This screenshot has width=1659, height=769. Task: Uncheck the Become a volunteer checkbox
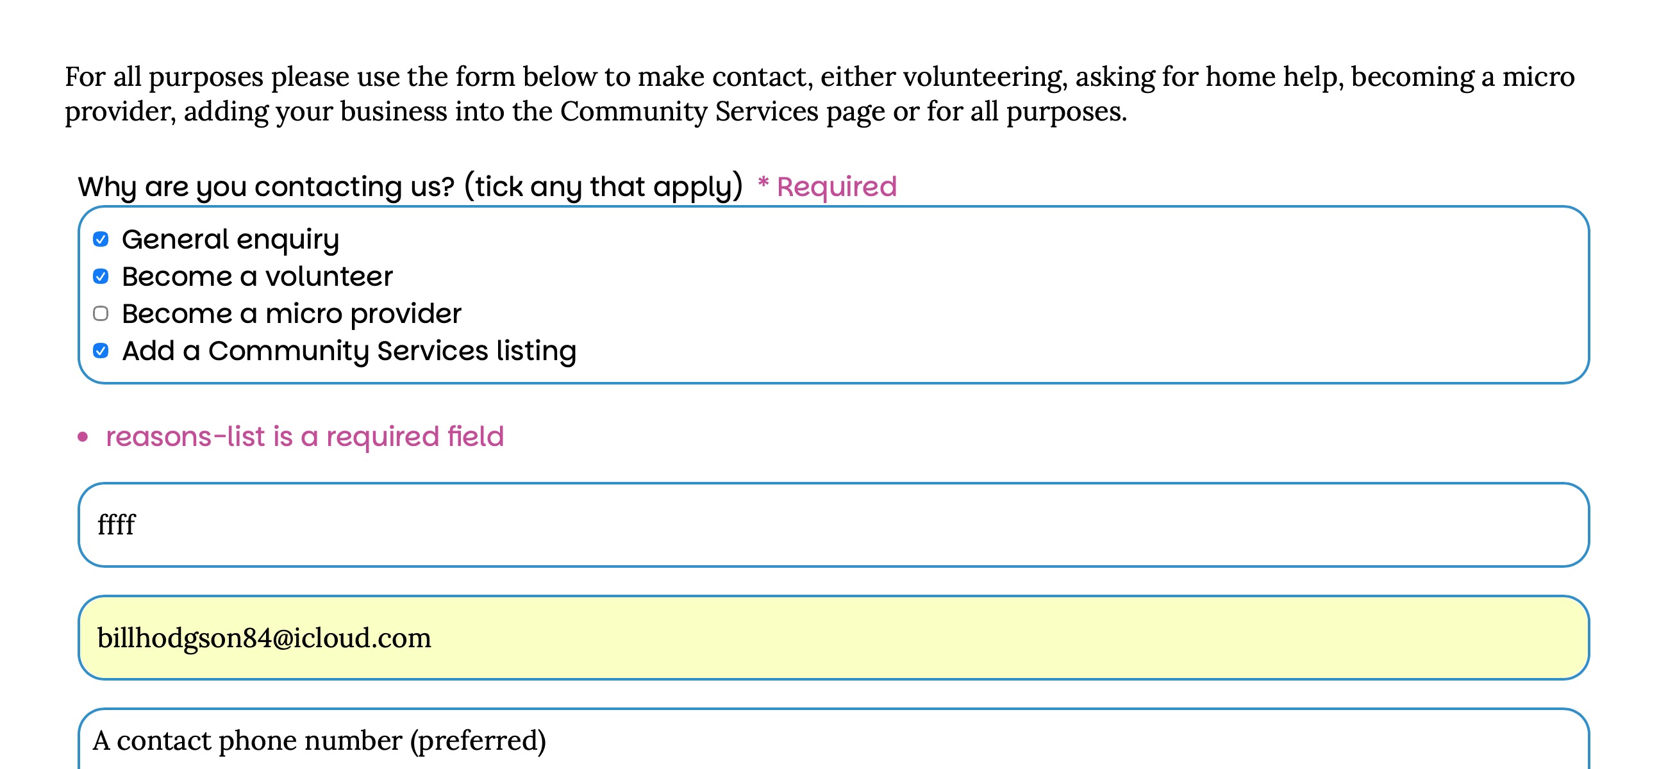pyautogui.click(x=101, y=277)
